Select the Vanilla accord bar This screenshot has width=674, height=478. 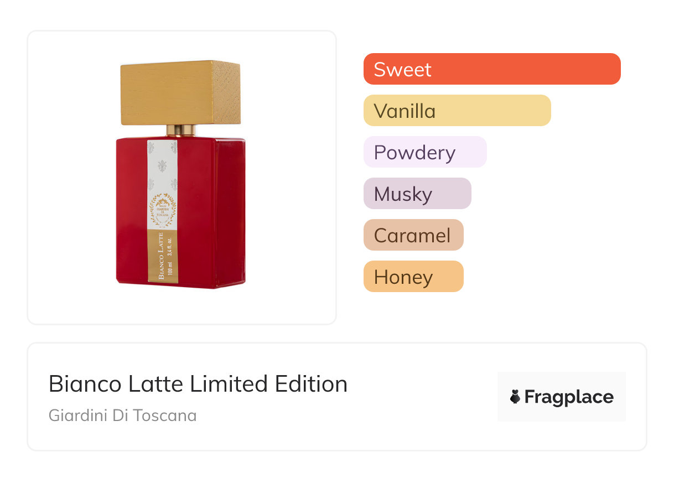click(457, 111)
